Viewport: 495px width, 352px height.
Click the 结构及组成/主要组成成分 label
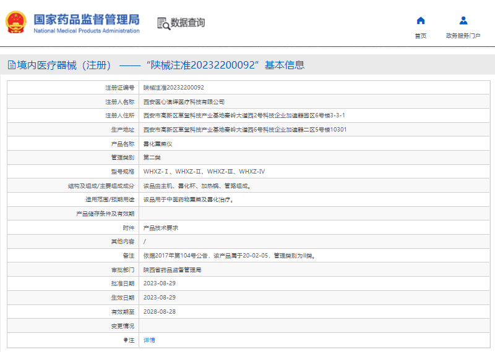[101, 186]
